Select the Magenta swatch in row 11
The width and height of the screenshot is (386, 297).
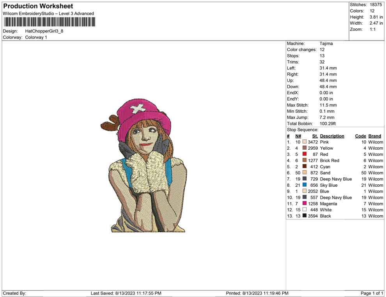(305, 203)
